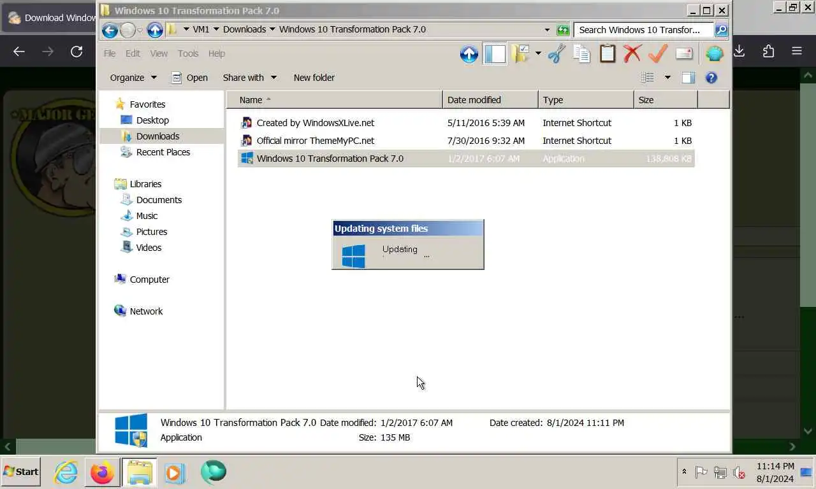This screenshot has height=489, width=816.
Task: Click the Paste clipboard icon
Action: click(x=607, y=54)
